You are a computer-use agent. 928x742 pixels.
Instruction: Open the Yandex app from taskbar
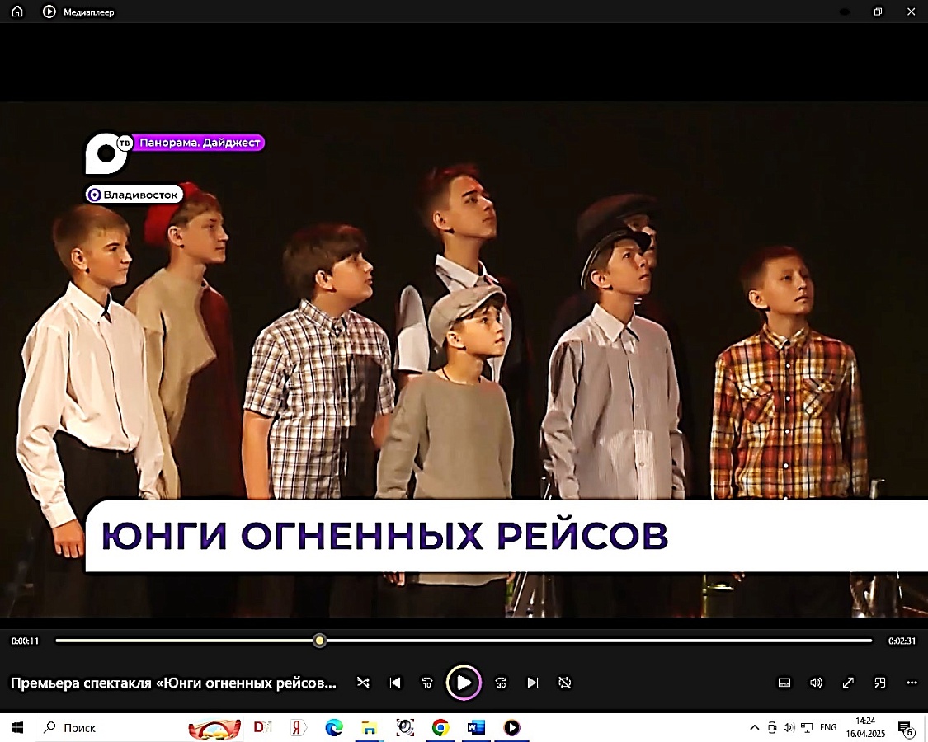(298, 727)
